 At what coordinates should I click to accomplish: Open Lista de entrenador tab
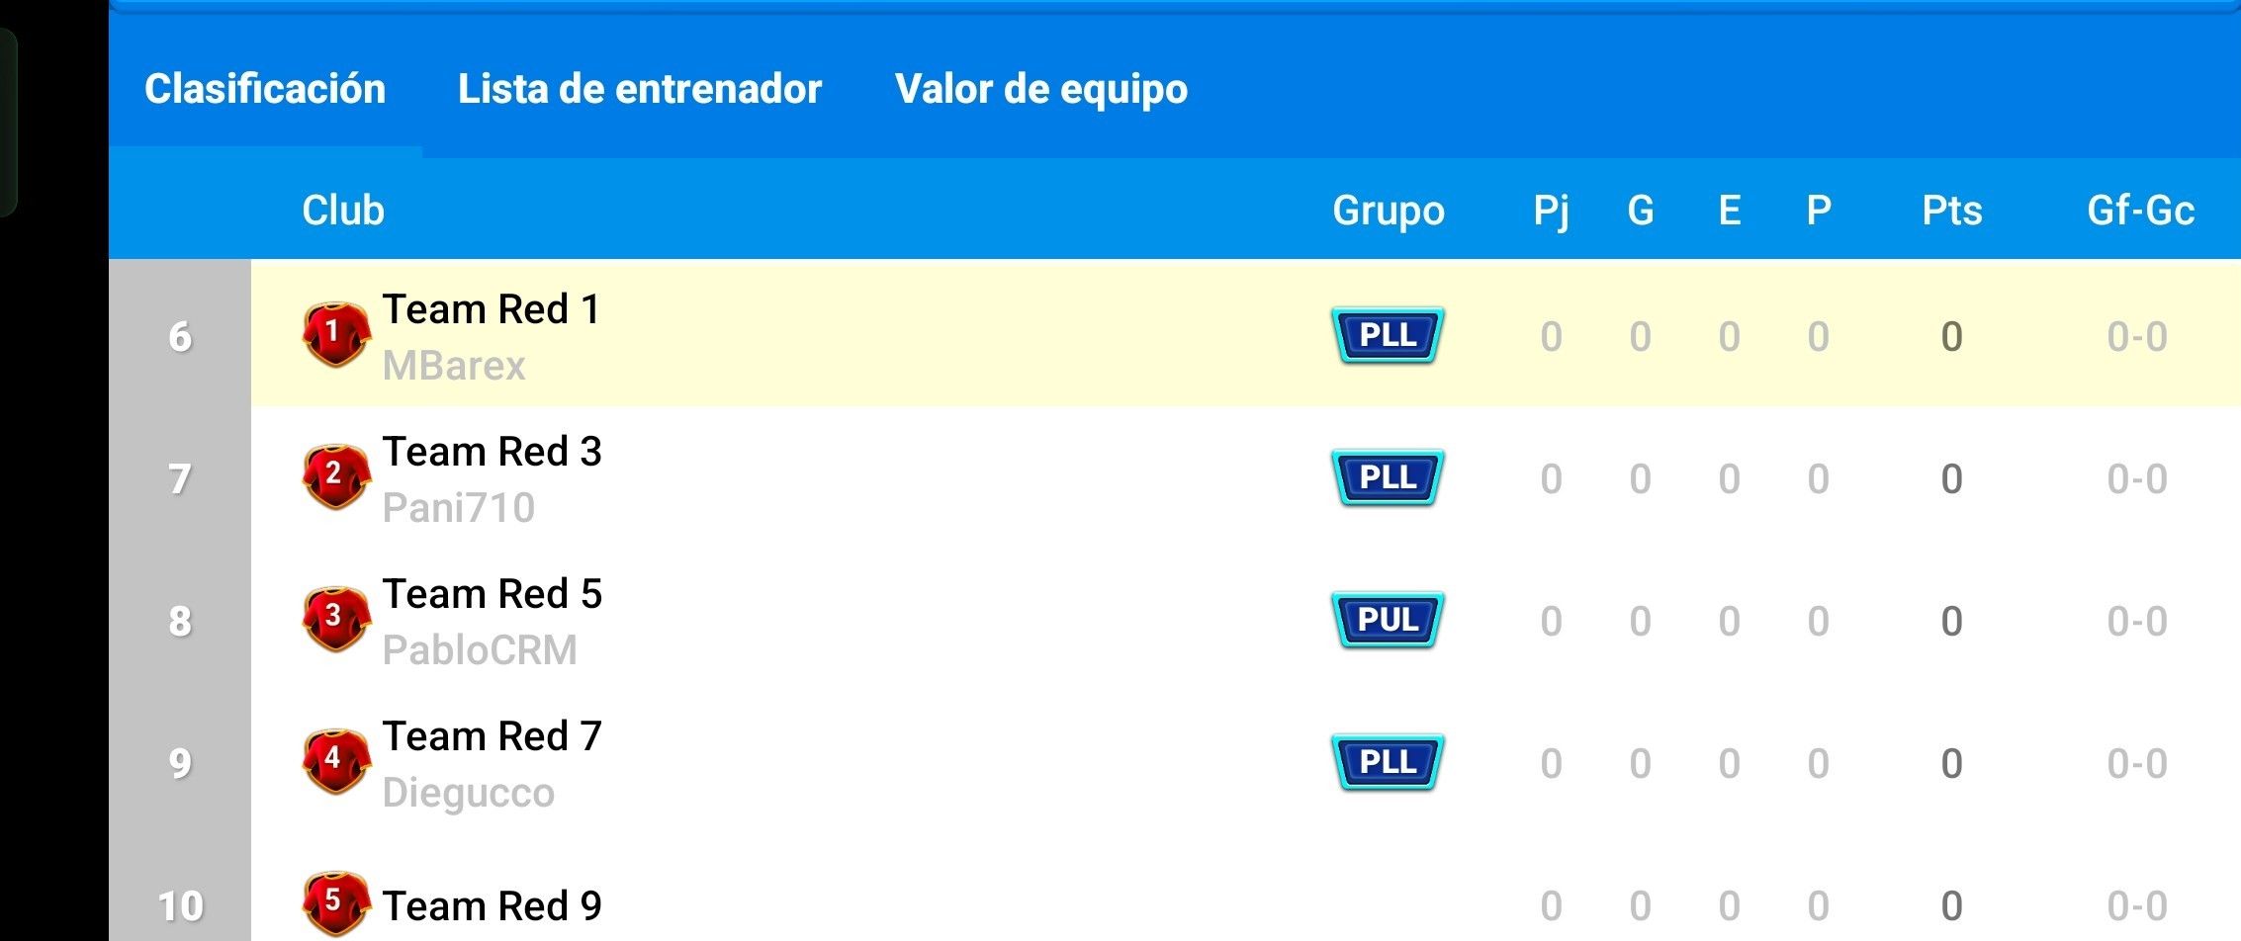pos(640,89)
